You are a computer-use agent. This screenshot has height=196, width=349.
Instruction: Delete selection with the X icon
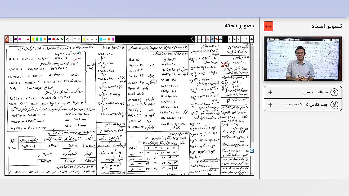(203, 39)
